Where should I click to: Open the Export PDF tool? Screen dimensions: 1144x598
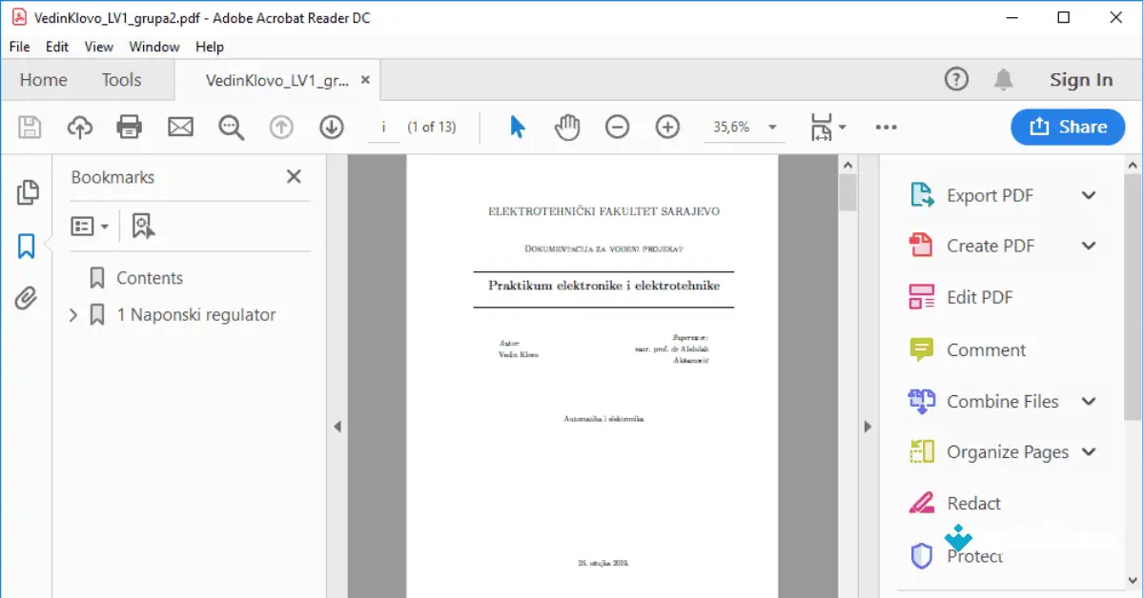point(989,194)
